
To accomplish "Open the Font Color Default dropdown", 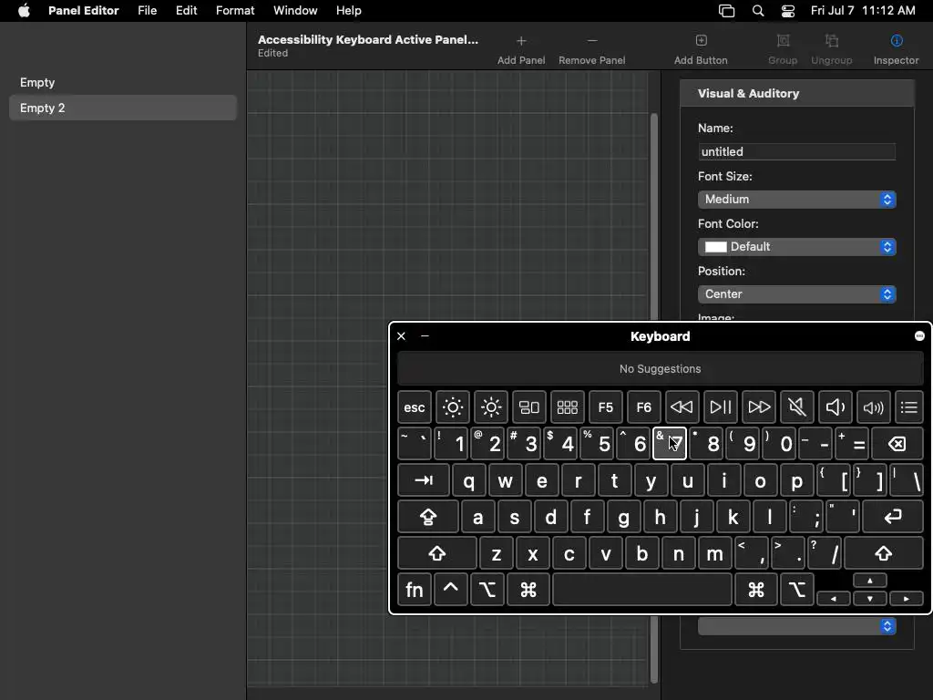I will pyautogui.click(x=796, y=247).
